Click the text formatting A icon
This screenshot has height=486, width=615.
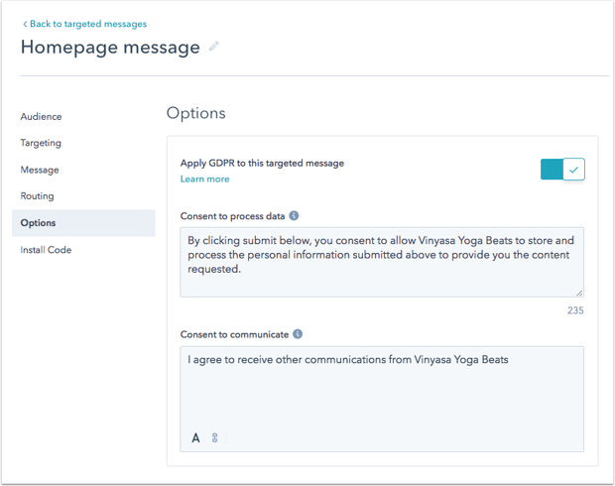tap(195, 437)
